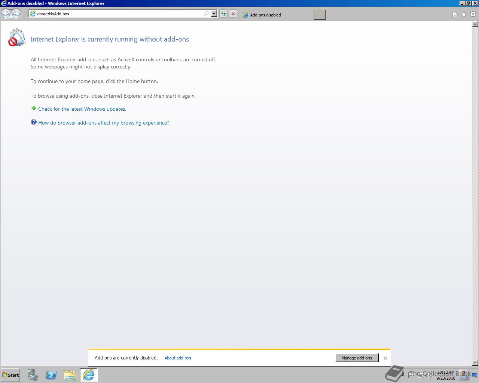Click the user account picture in tray
Image resolution: width=479 pixels, height=383 pixels.
click(x=464, y=374)
